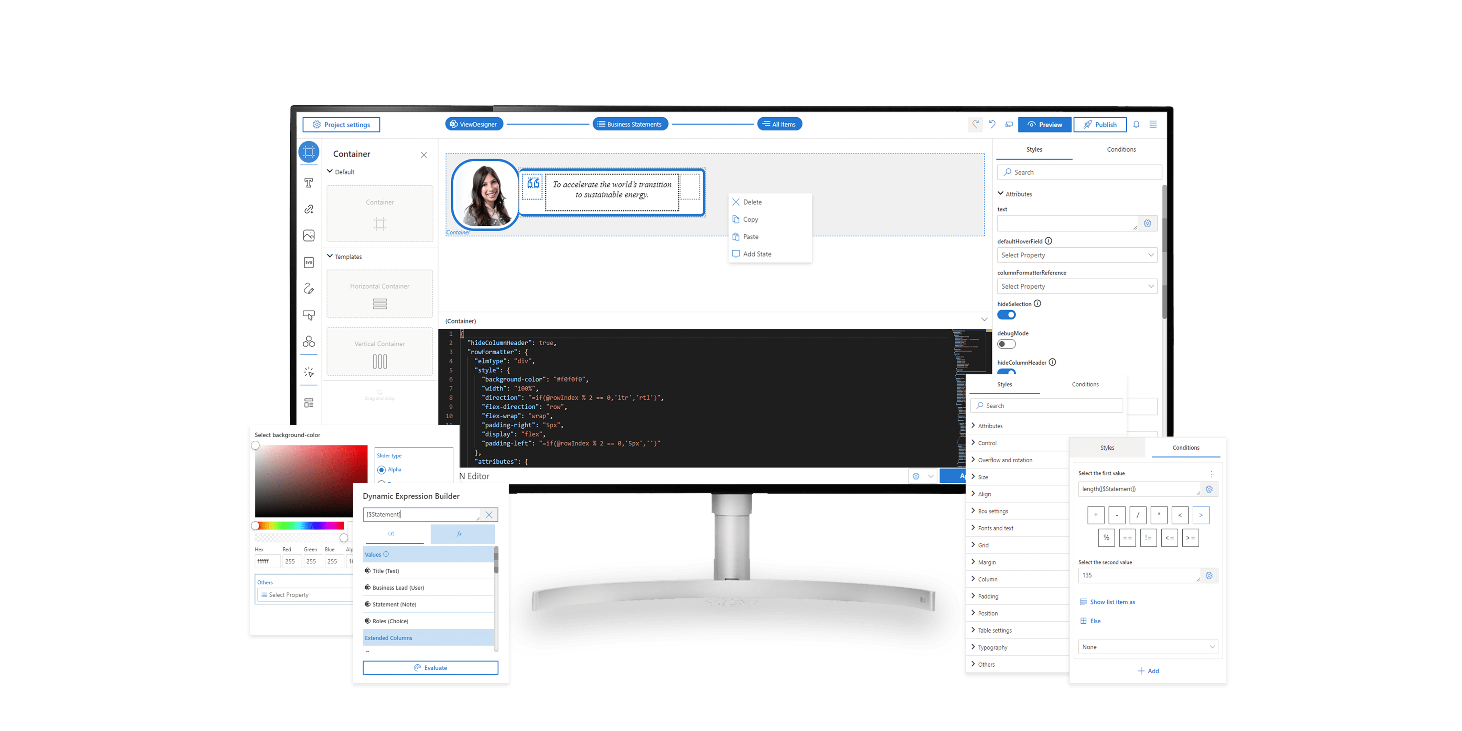Click the link element icon in sidebar

(x=309, y=209)
